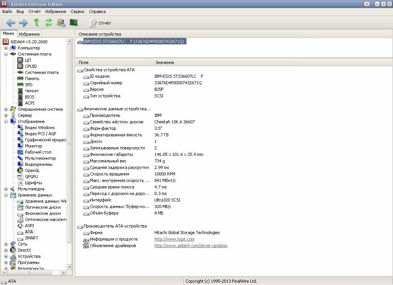This screenshot has height=285, width=393.
Task: Collapse the Системная плата root node
Action: (x=6, y=54)
